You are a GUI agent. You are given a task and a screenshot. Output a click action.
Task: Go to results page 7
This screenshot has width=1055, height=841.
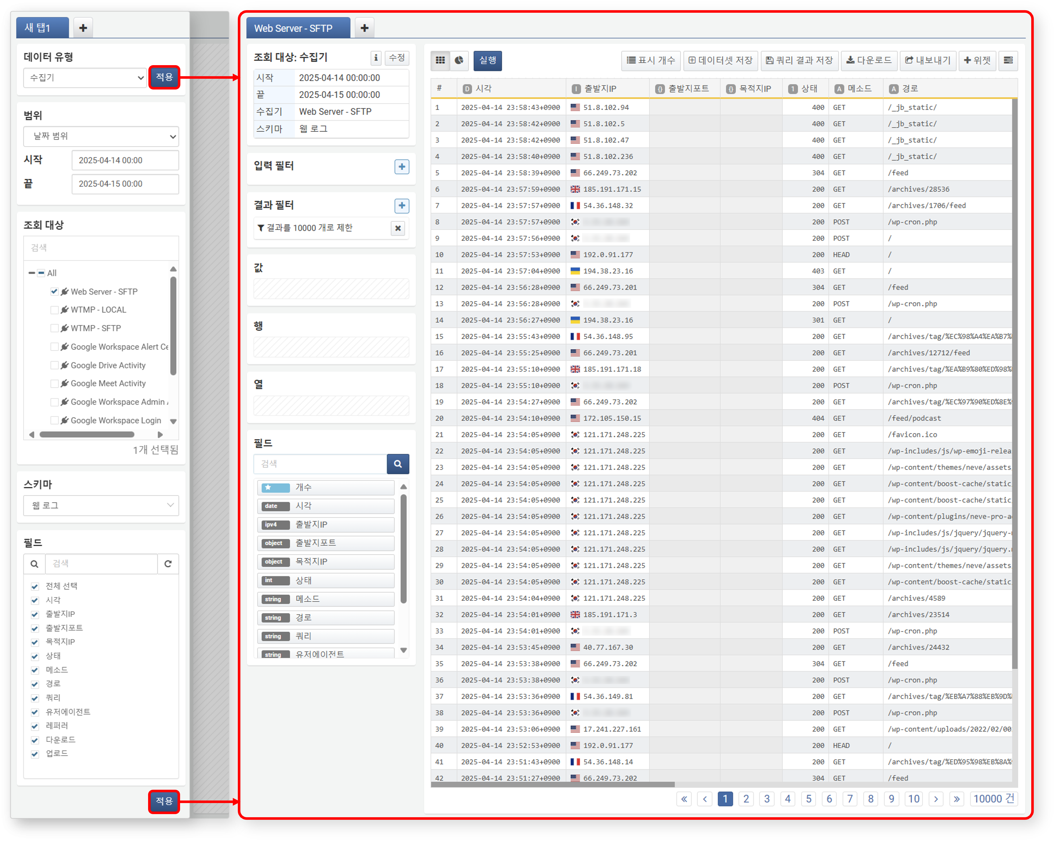(x=850, y=799)
